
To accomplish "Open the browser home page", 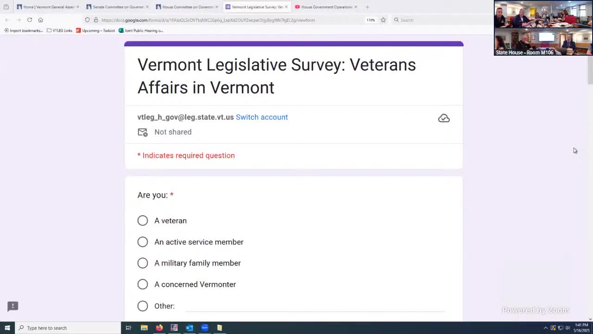I will coord(40,20).
